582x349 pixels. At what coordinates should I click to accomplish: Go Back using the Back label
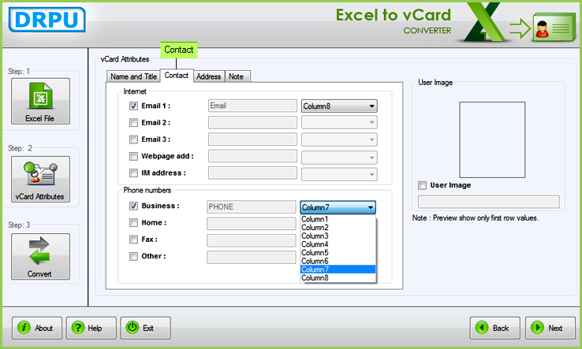tap(501, 329)
